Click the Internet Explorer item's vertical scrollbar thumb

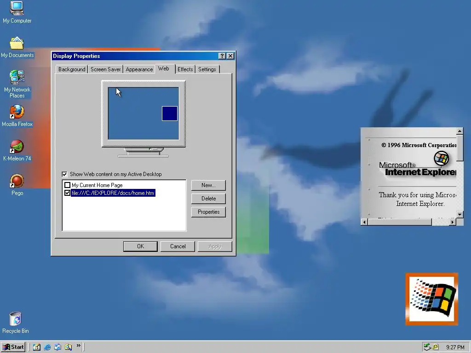(x=460, y=148)
